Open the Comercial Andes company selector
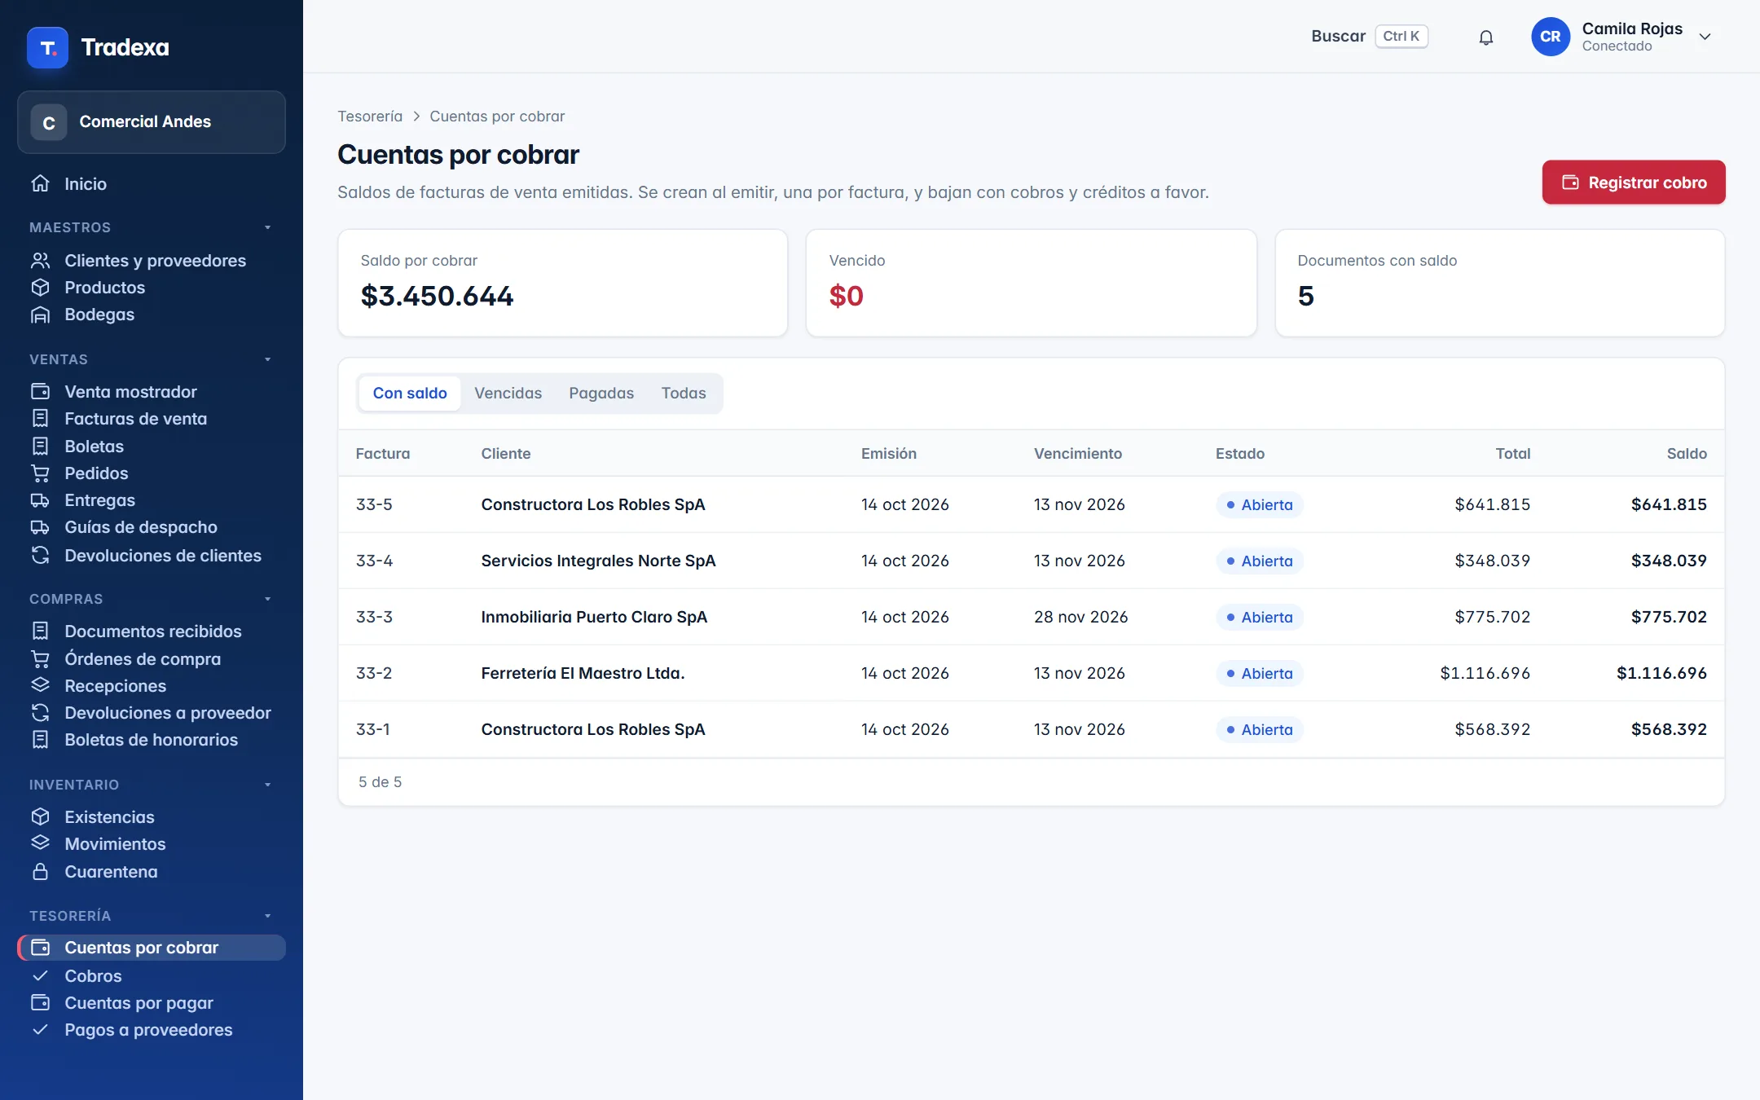The width and height of the screenshot is (1760, 1100). pyautogui.click(x=152, y=122)
